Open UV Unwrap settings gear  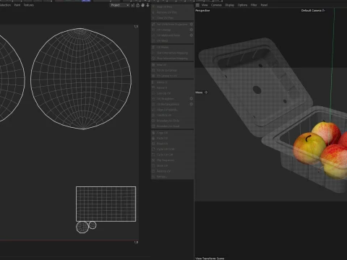tap(191, 30)
